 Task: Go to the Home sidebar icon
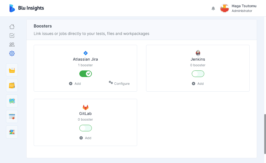click(x=12, y=27)
